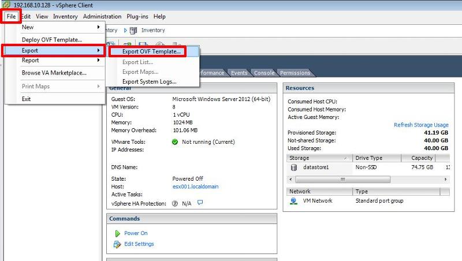The width and height of the screenshot is (462, 261).
Task: Open the Help menu
Action: click(159, 17)
